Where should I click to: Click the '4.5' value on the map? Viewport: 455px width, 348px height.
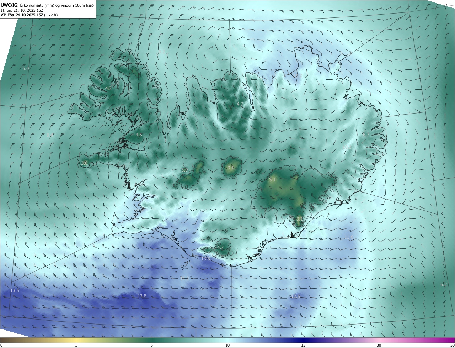[139, 135]
